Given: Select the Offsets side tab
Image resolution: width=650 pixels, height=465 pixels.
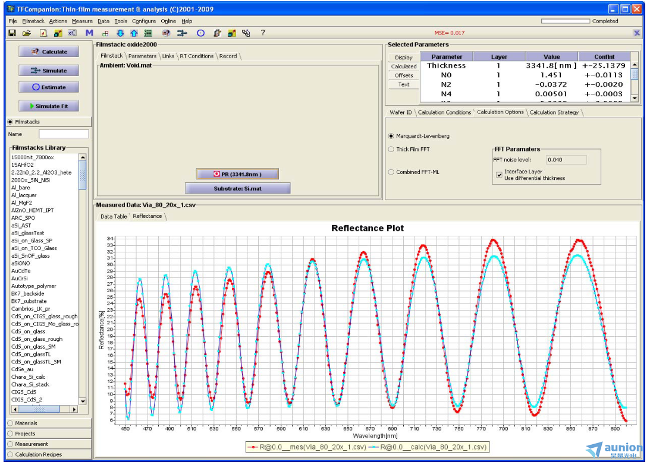Looking at the screenshot, I should tap(404, 75).
